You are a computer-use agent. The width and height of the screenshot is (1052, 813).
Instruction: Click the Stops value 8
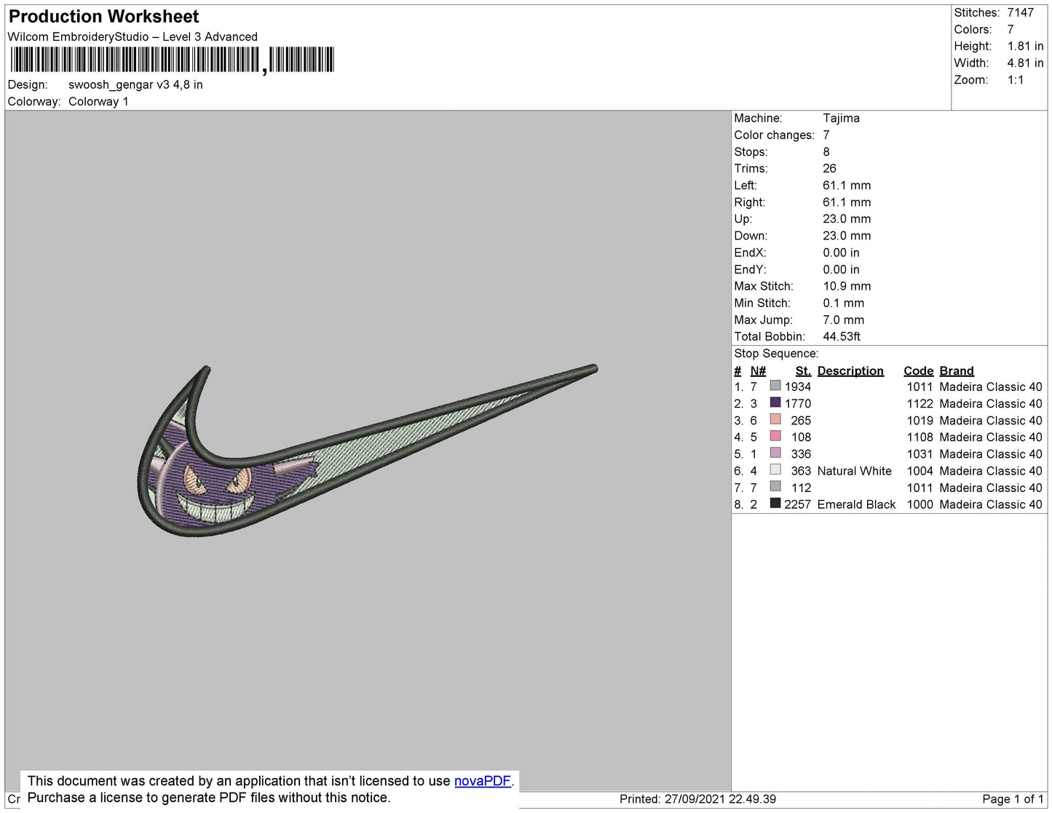[826, 151]
